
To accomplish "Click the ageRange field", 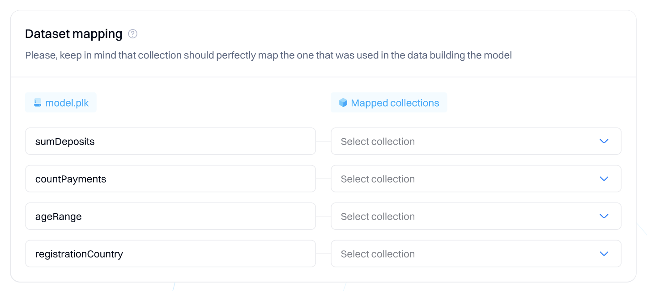I will (170, 216).
